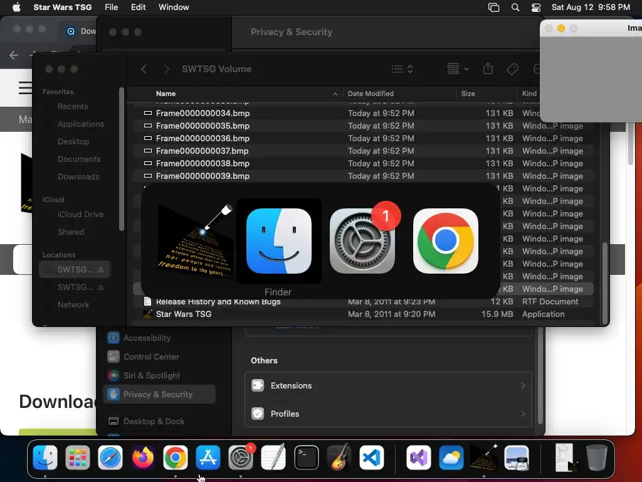Click the date and time in menu bar
This screenshot has height=482, width=642.
591,8
